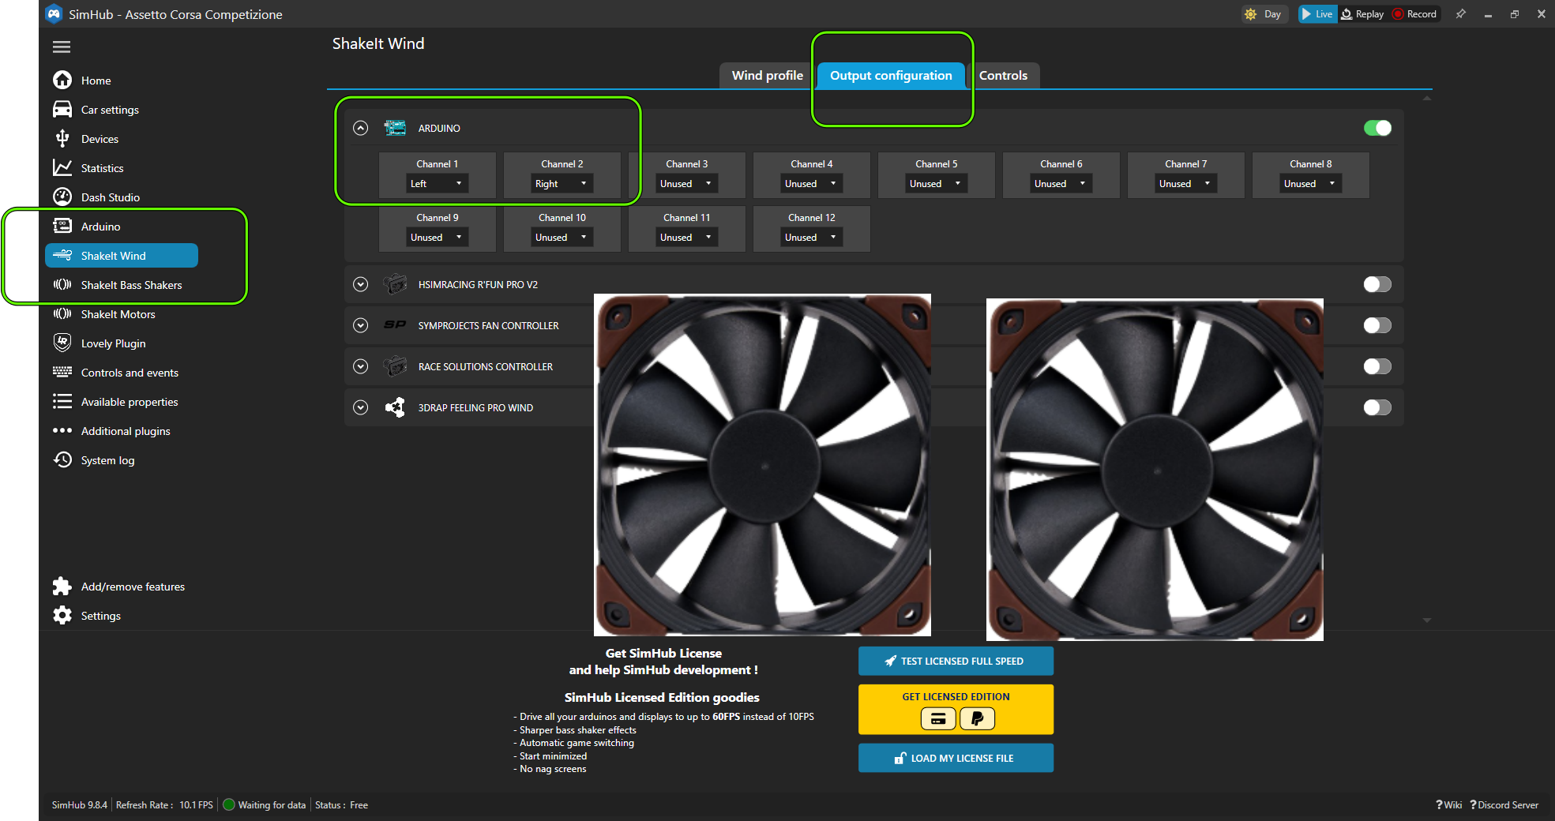Click the pin window icon
The image size is (1555, 821).
tap(1461, 14)
